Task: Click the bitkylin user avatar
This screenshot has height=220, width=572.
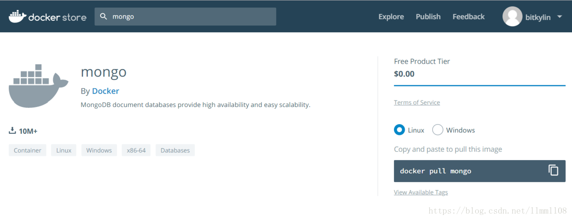Action: (x=512, y=17)
